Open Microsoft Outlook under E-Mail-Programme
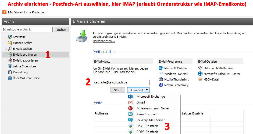The image size is (253, 134). (176, 68)
